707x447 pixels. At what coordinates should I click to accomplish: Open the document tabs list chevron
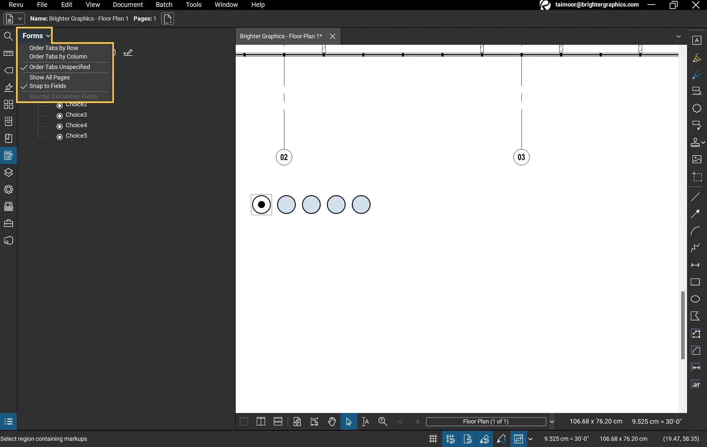(679, 36)
